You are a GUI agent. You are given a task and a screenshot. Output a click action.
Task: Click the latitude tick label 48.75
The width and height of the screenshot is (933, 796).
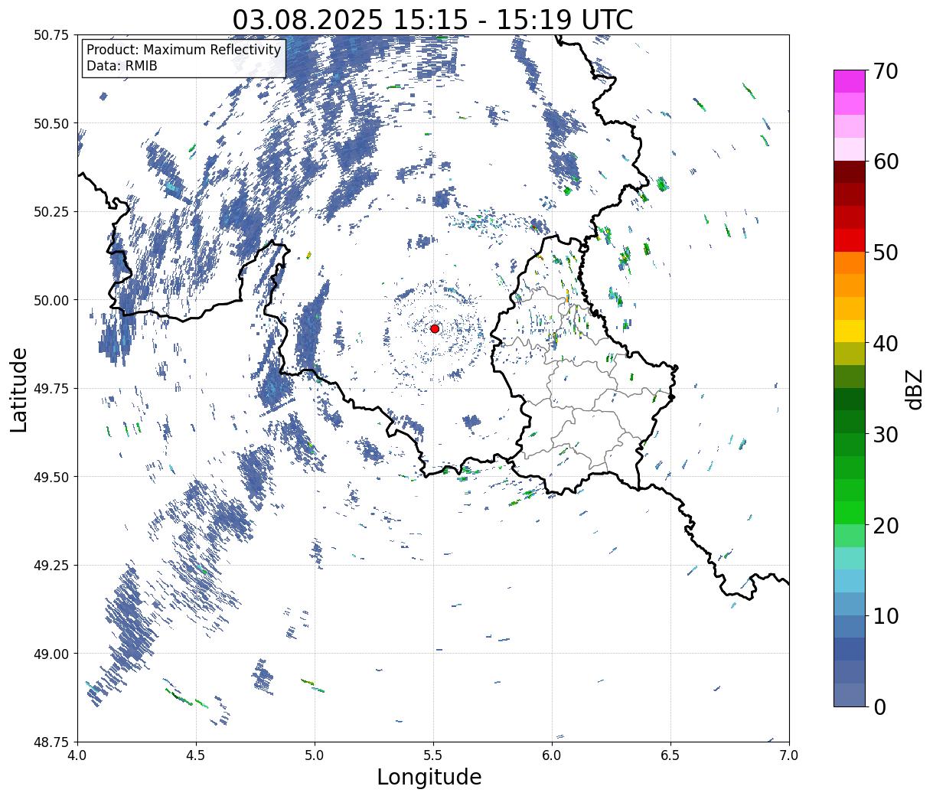[51, 742]
